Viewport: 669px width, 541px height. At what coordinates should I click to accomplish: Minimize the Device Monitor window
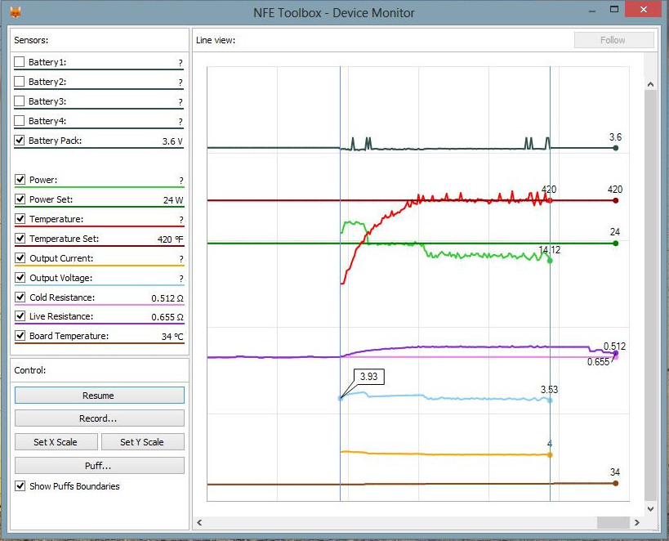click(x=592, y=11)
